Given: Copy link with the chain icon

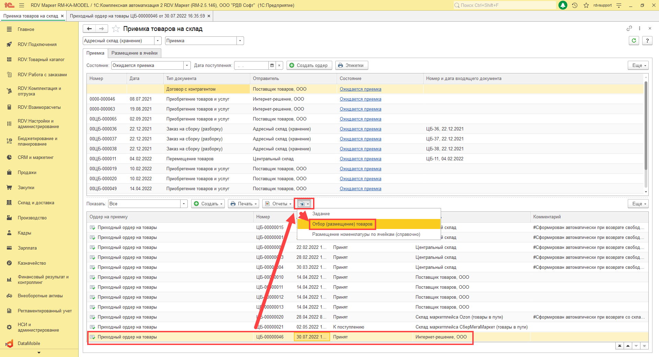Looking at the screenshot, I should [x=629, y=28].
